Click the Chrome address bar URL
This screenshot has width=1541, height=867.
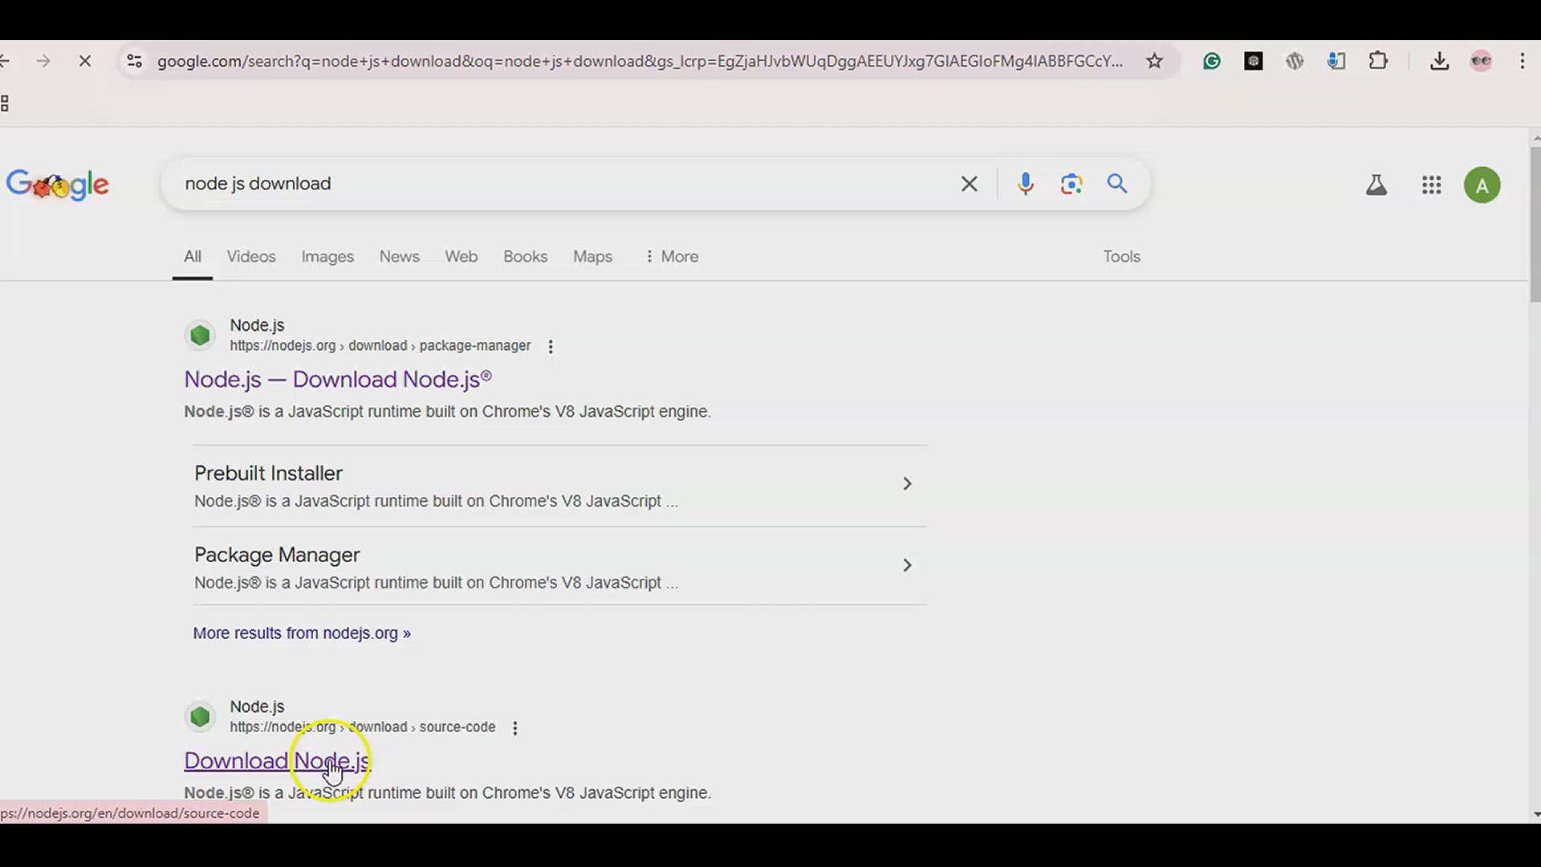[640, 61]
